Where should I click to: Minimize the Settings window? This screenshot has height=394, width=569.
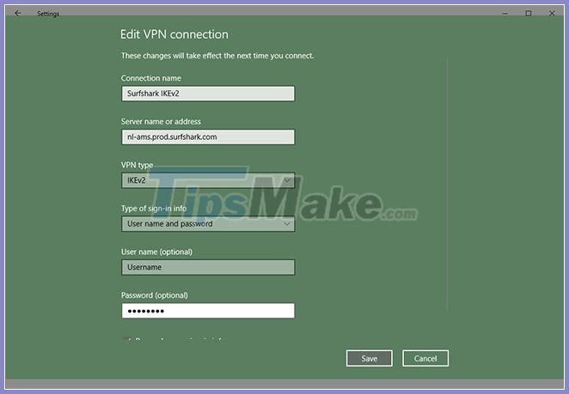(505, 14)
